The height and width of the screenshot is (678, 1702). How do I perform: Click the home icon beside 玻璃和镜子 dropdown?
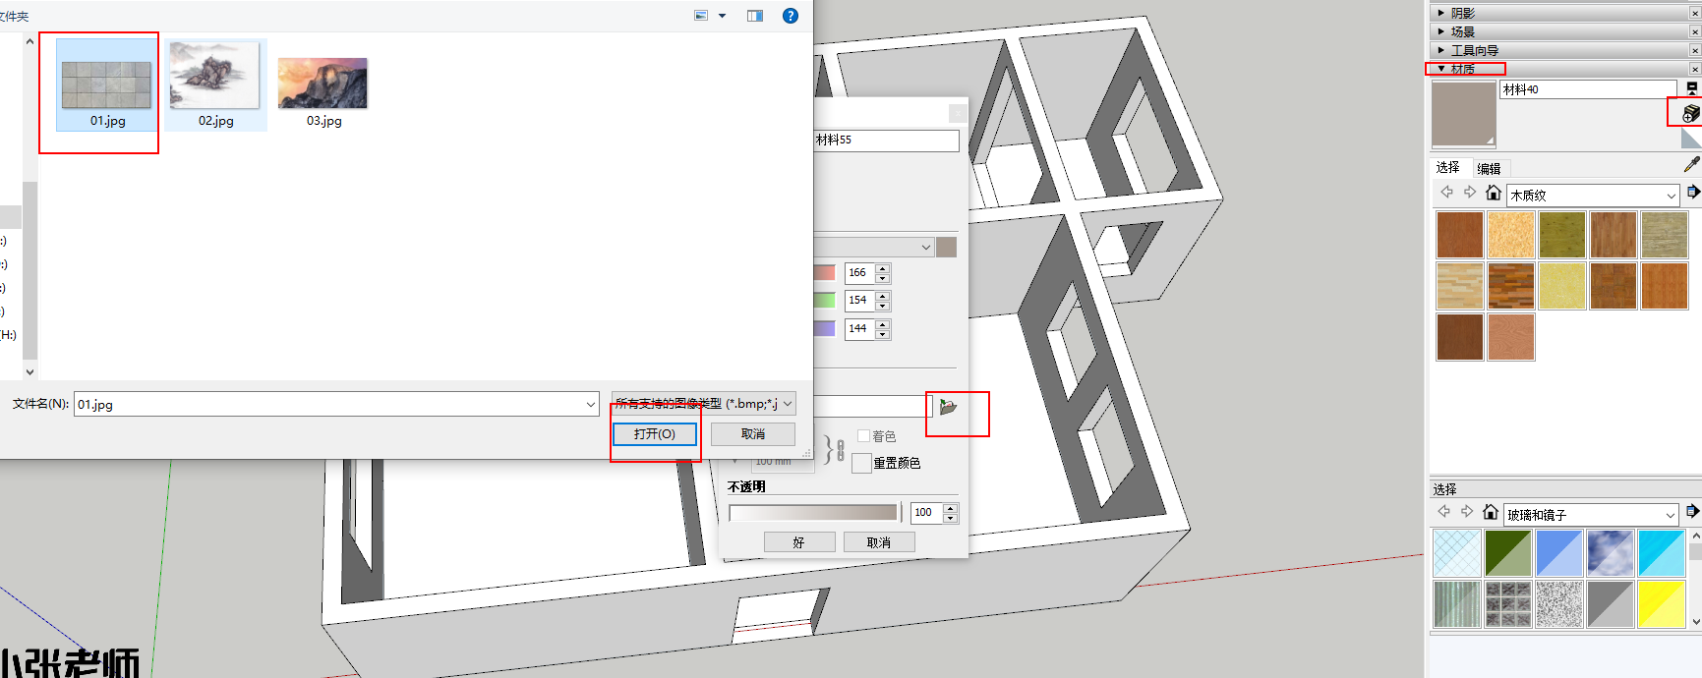click(x=1491, y=512)
